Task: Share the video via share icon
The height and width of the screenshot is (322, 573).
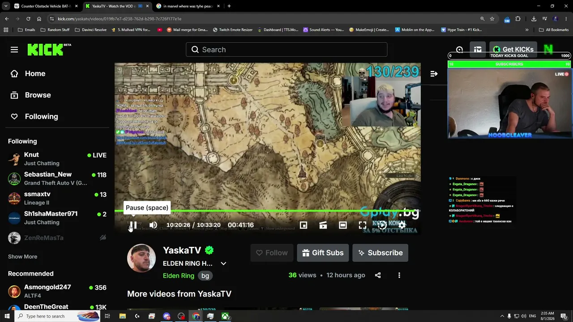Action: [x=378, y=275]
